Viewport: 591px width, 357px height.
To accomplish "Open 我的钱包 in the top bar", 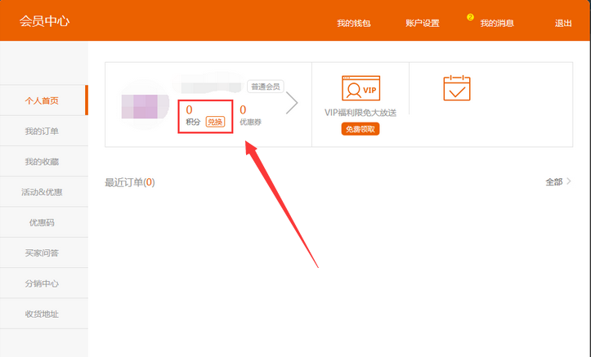I will click(353, 23).
